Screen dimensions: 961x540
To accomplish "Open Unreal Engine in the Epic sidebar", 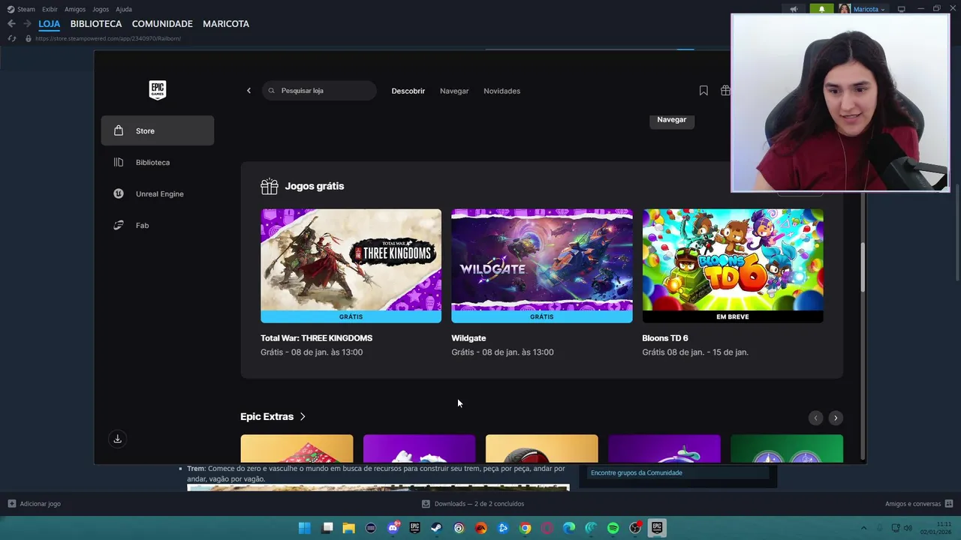I will [158, 193].
